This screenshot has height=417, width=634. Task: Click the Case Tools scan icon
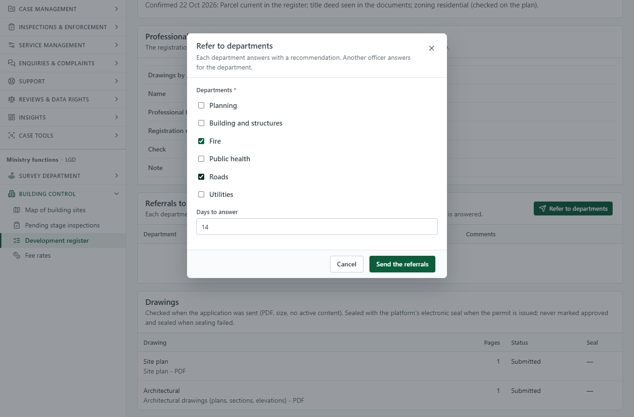12,135
